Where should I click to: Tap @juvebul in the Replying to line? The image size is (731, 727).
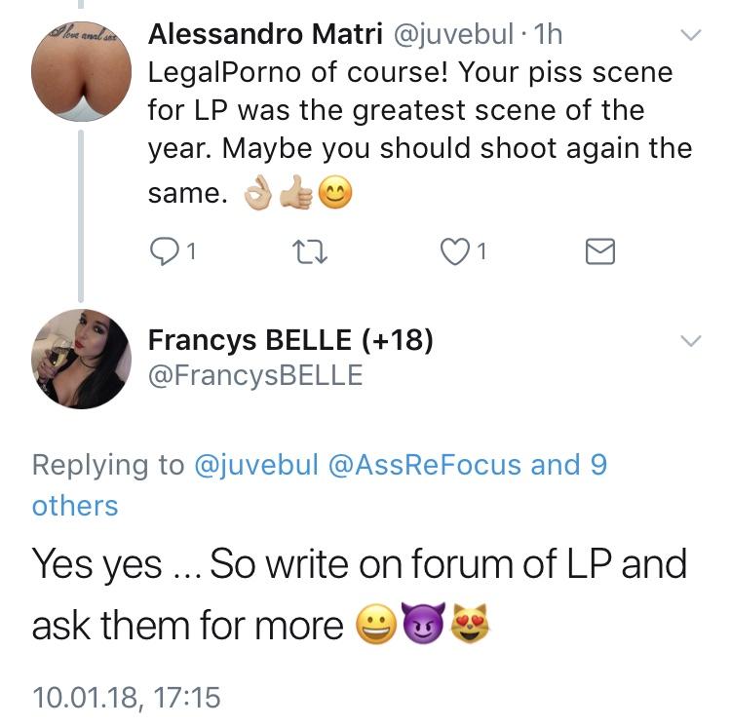coord(257,465)
